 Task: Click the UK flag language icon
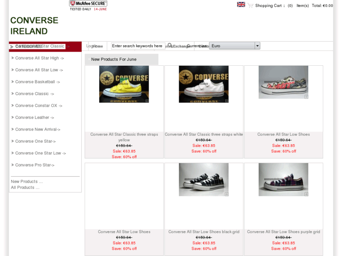click(241, 5)
